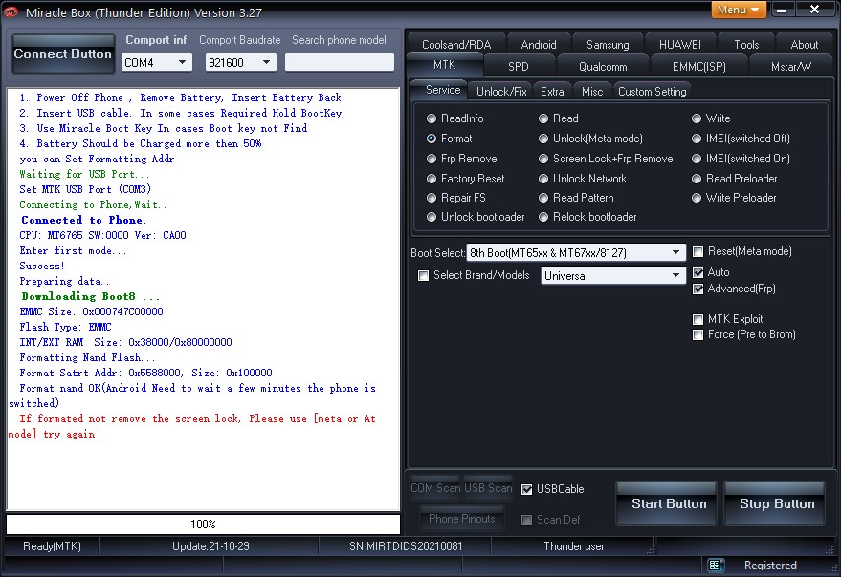Click the Miracle Box logo icon in title bar
The width and height of the screenshot is (841, 577).
(11, 11)
